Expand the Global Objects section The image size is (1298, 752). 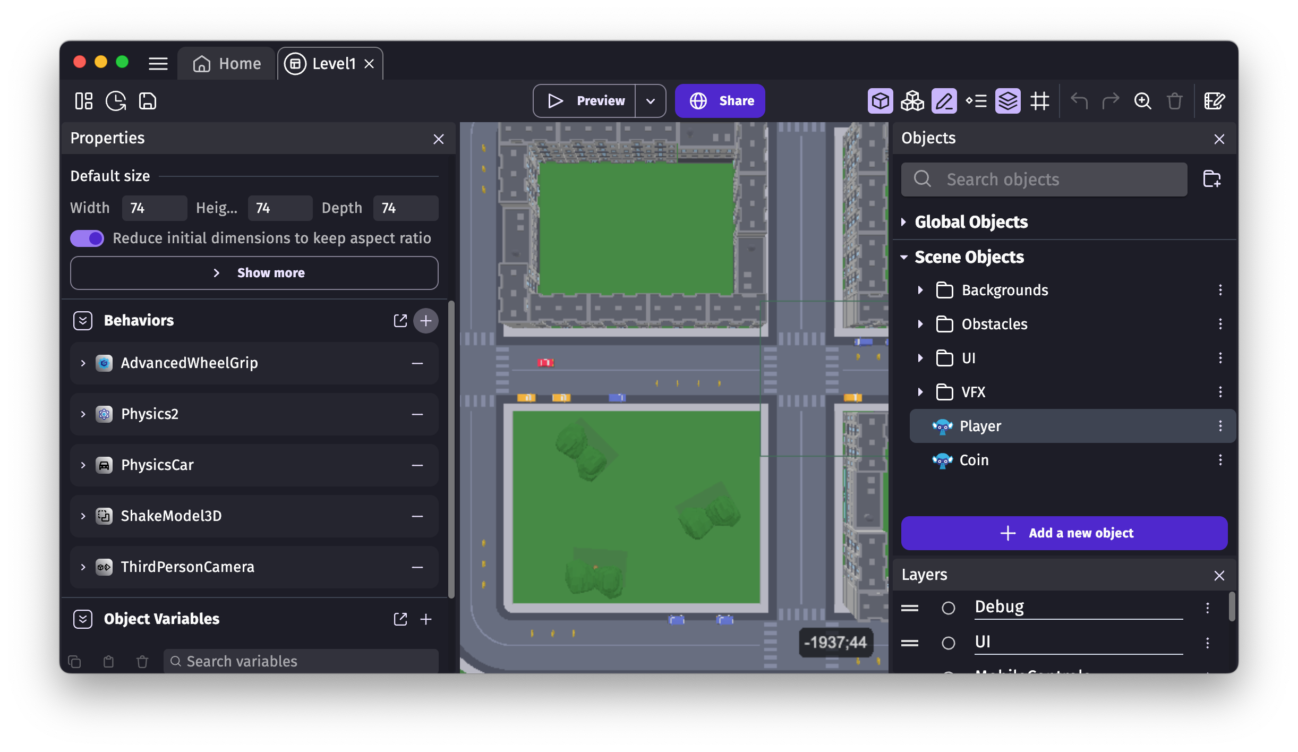(905, 221)
